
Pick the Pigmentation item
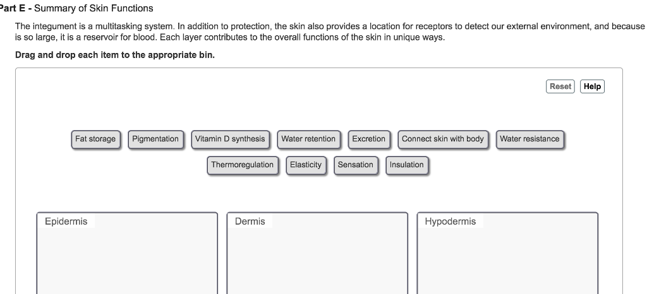pyautogui.click(x=155, y=139)
